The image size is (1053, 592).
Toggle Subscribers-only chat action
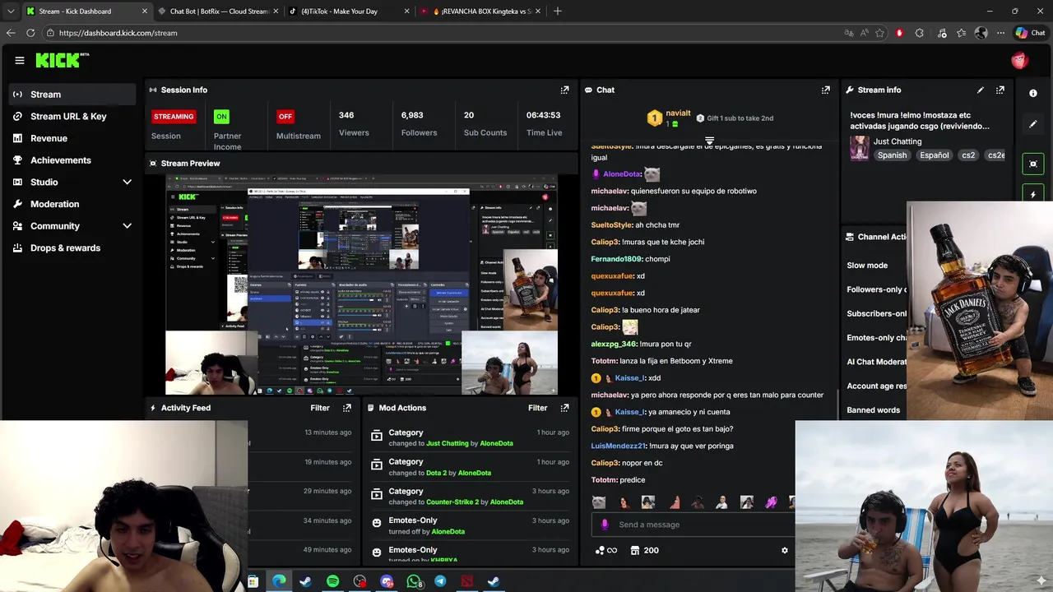[876, 313]
